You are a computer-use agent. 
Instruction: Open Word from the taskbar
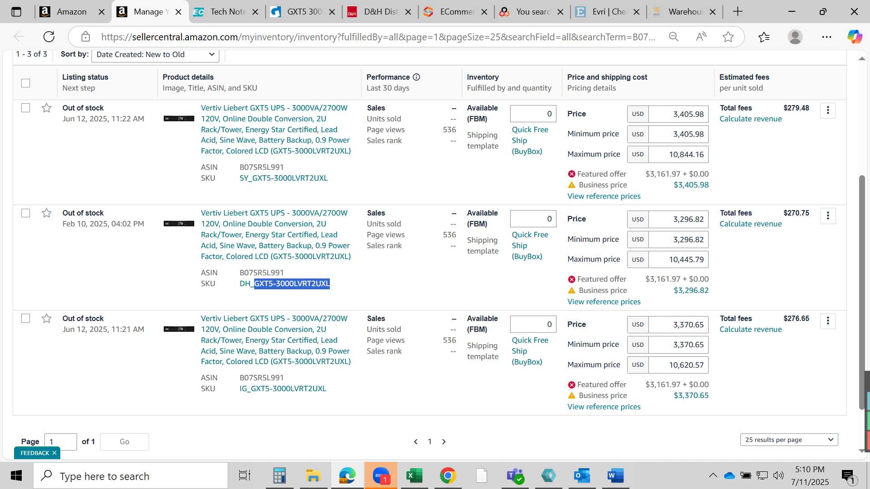[615, 475]
